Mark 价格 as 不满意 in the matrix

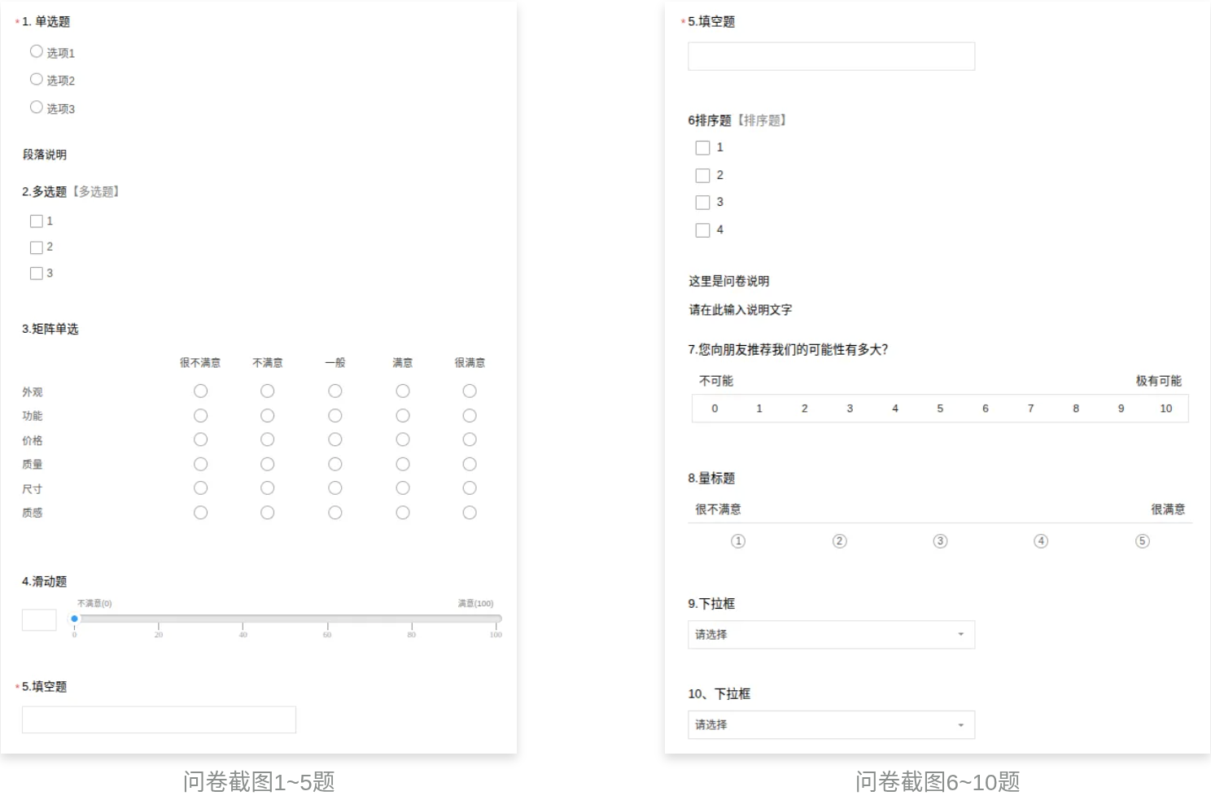point(268,439)
